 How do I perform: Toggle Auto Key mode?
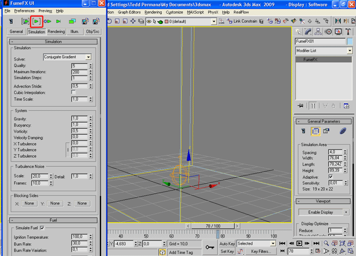pyautogui.click(x=226, y=244)
